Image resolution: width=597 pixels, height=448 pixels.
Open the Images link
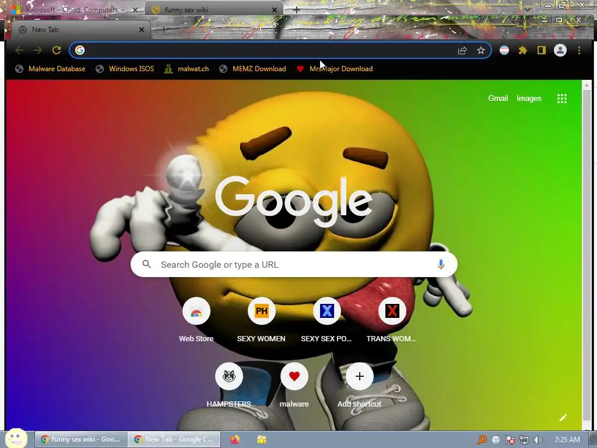click(529, 98)
